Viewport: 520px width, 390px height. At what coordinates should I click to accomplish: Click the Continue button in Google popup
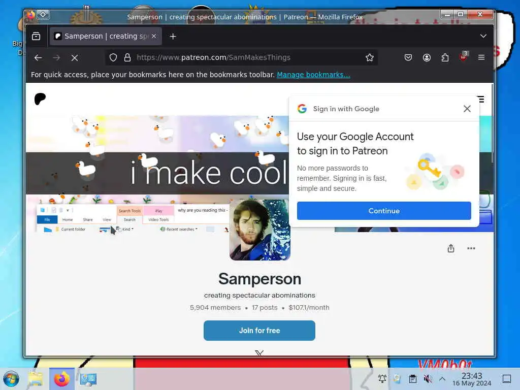[x=384, y=211]
